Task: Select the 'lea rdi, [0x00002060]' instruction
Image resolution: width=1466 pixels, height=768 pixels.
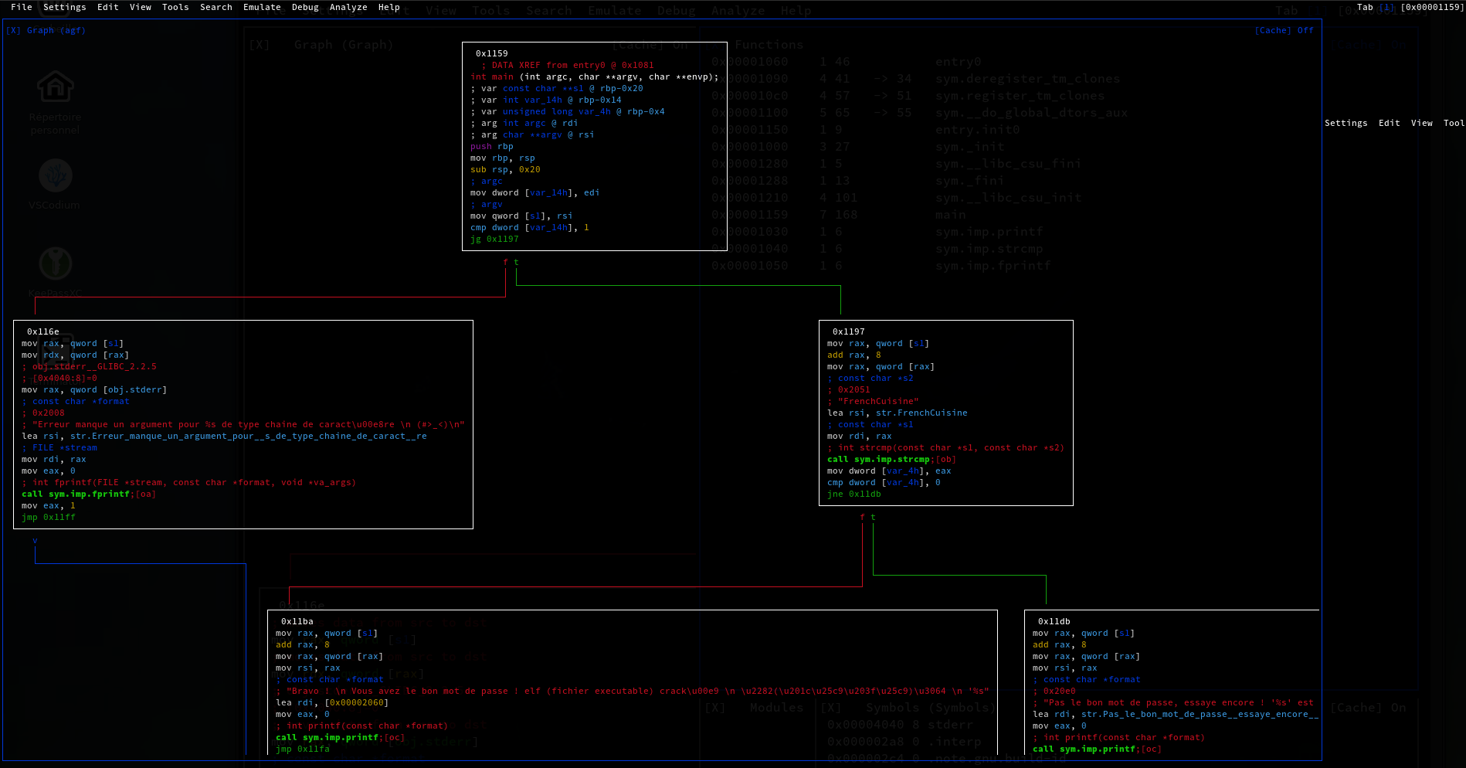Action: click(332, 702)
